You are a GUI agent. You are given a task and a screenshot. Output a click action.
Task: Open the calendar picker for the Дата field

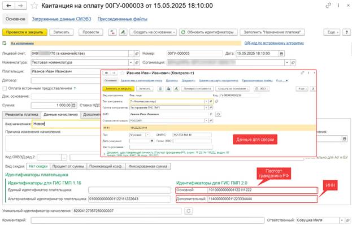pyautogui.click(x=281, y=54)
